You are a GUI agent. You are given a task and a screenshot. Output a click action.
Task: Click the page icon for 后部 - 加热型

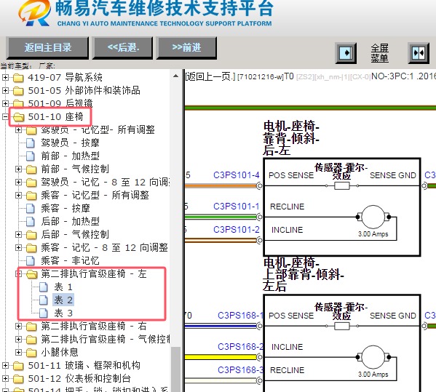click(x=31, y=221)
